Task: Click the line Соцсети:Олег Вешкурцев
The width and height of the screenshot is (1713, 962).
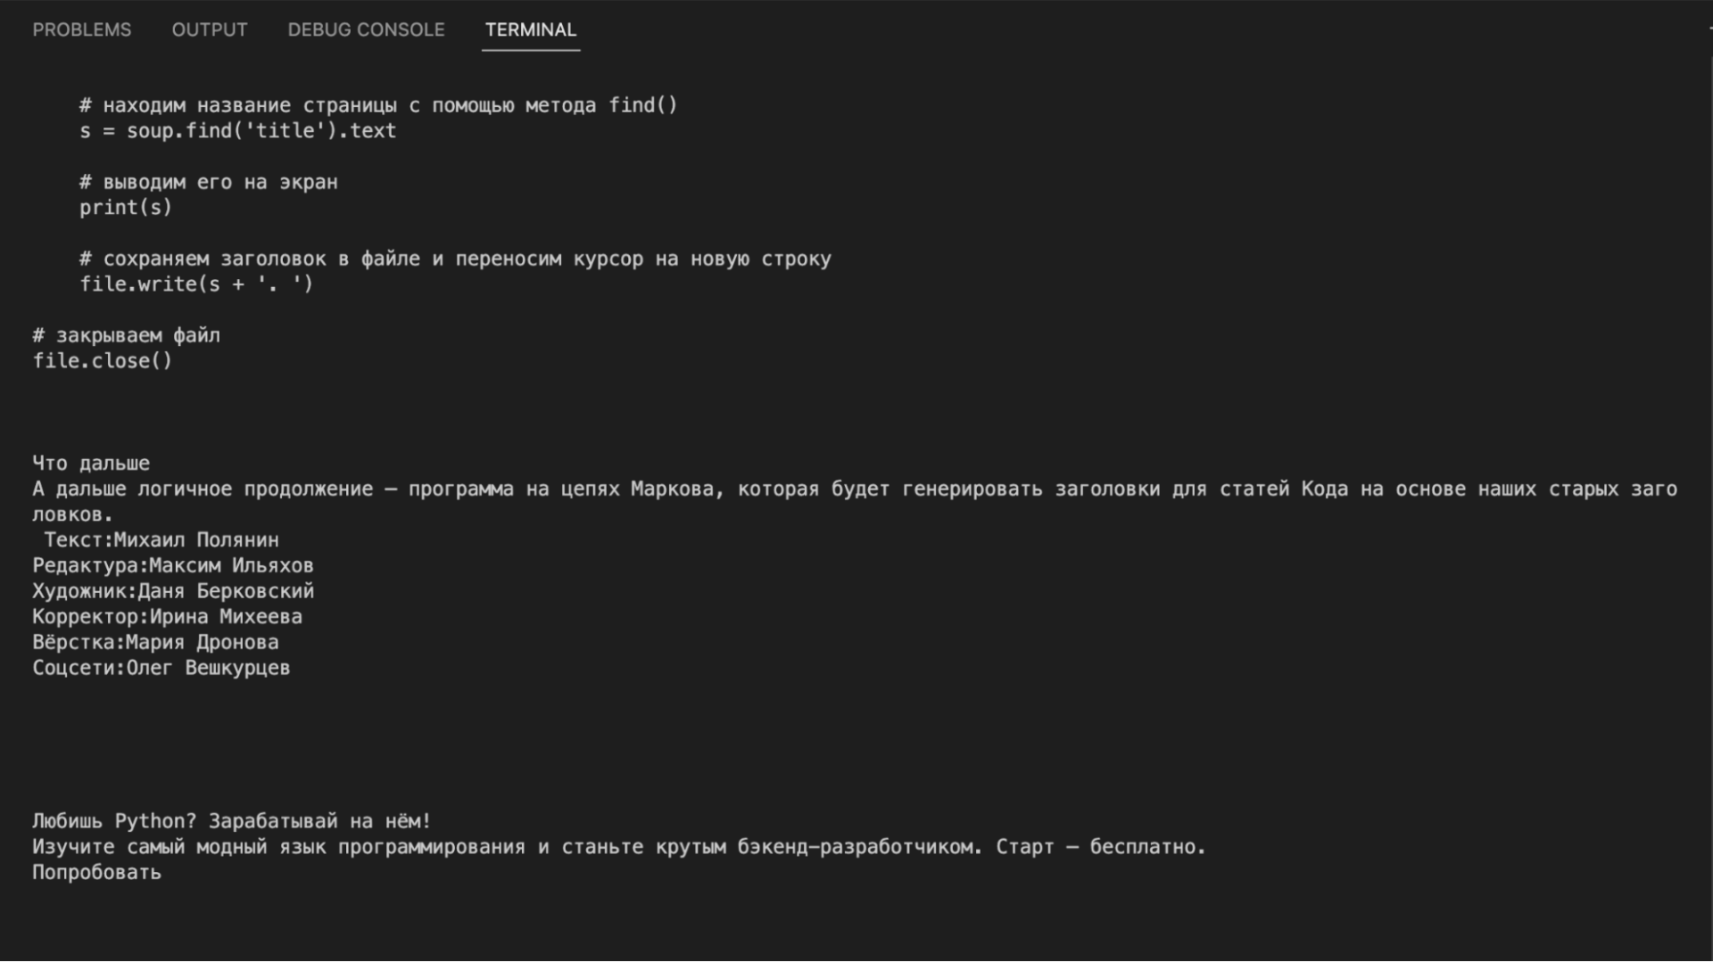Action: [x=161, y=667]
